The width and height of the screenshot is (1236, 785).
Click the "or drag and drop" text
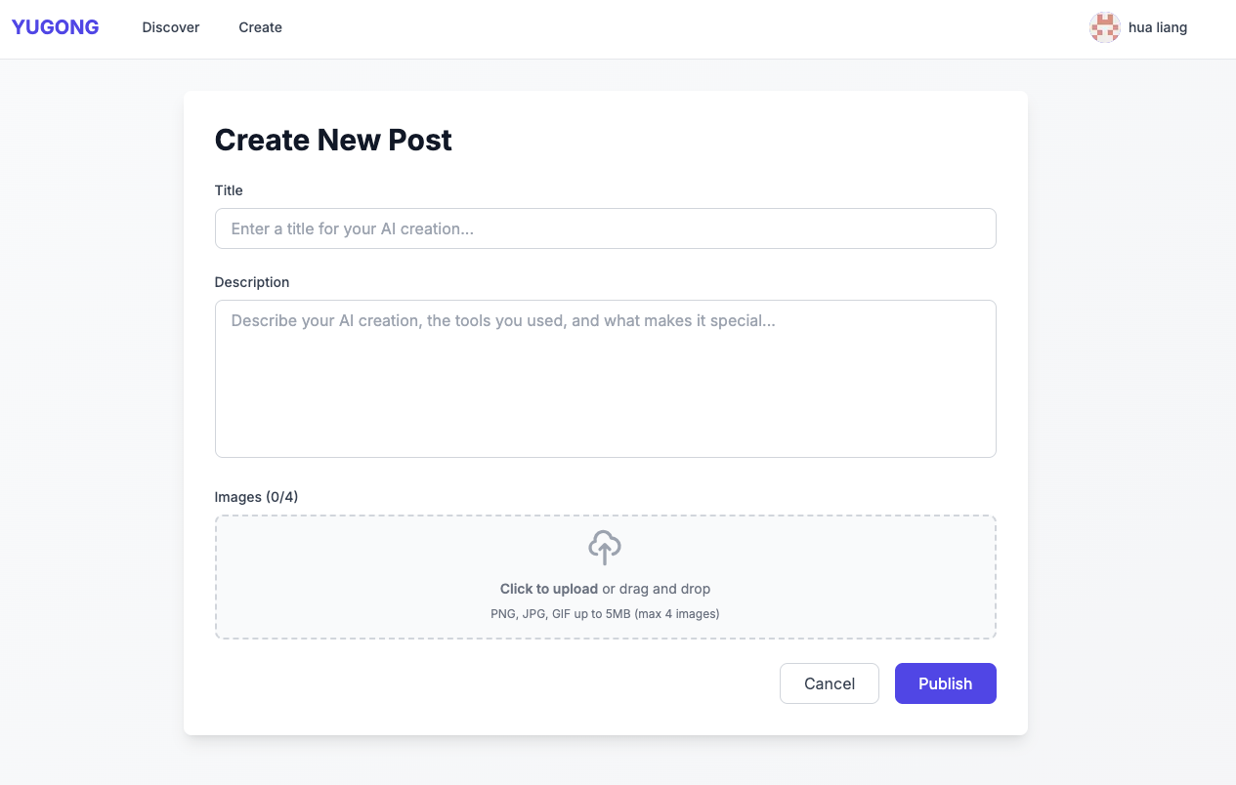(657, 589)
